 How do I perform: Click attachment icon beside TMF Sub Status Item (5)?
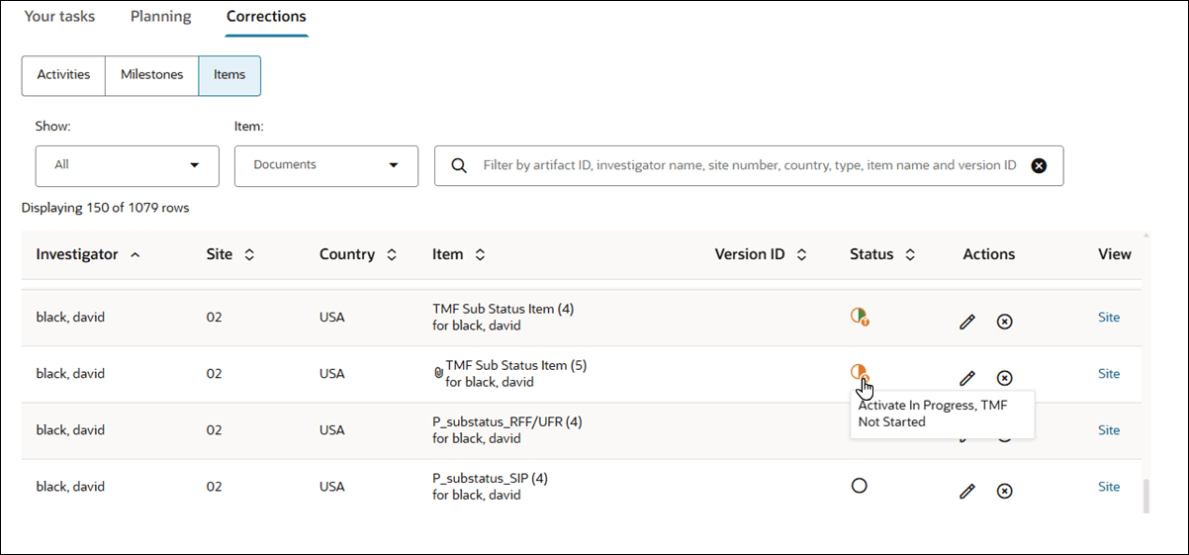[438, 373]
